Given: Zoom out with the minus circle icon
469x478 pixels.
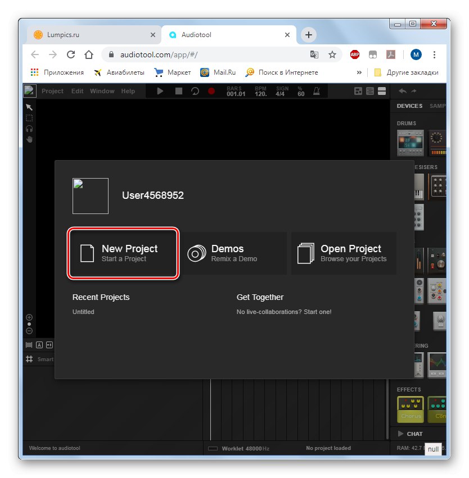Looking at the screenshot, I should 29,331.
